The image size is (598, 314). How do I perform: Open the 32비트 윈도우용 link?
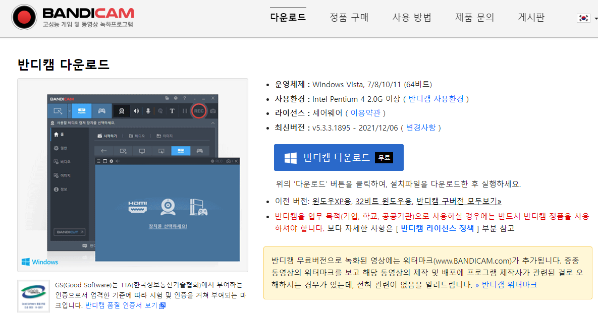click(x=384, y=201)
